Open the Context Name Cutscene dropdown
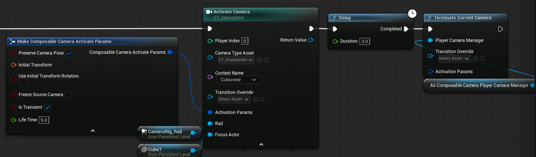Screen dimensions: 536x157 click(x=239, y=80)
